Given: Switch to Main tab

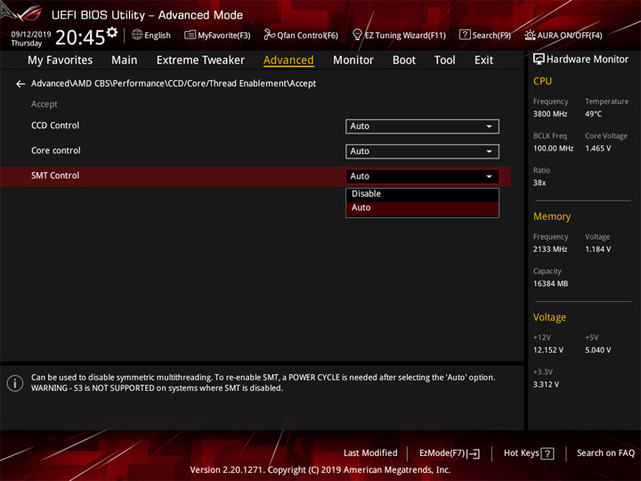Looking at the screenshot, I should [125, 61].
